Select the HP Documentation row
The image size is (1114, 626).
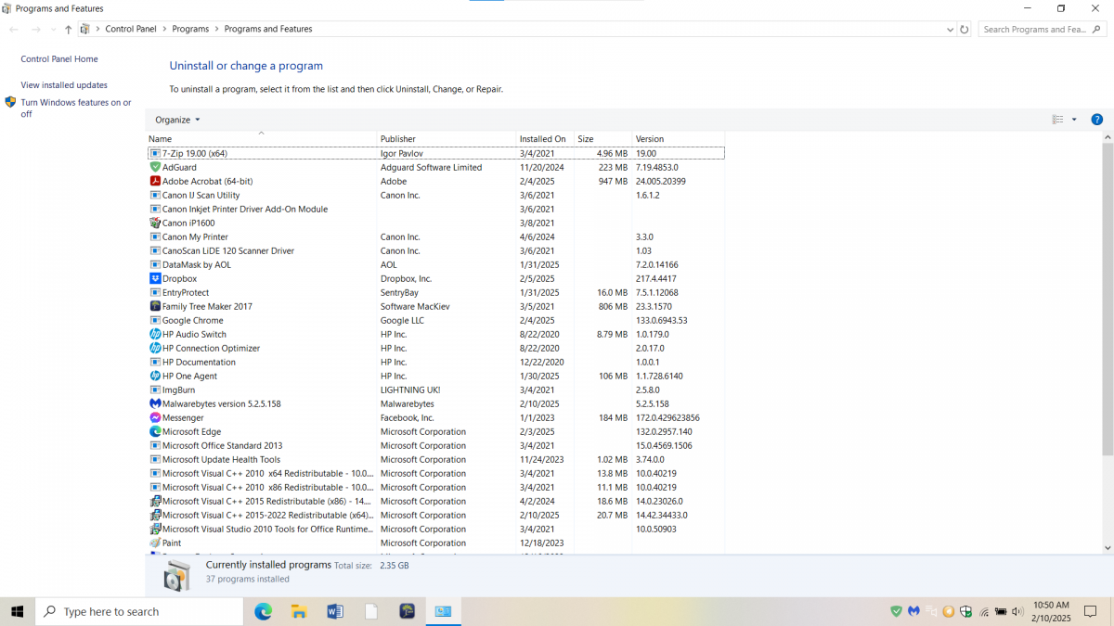[435, 362]
